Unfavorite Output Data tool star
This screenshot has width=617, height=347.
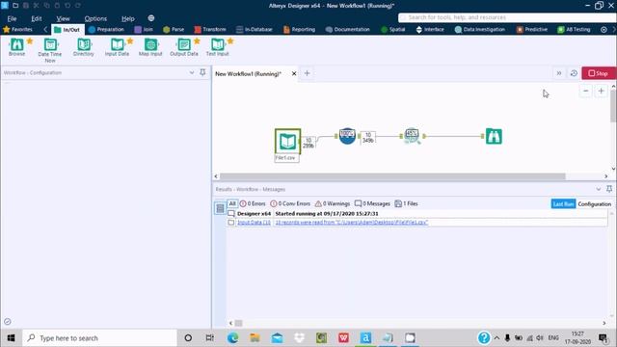point(197,40)
